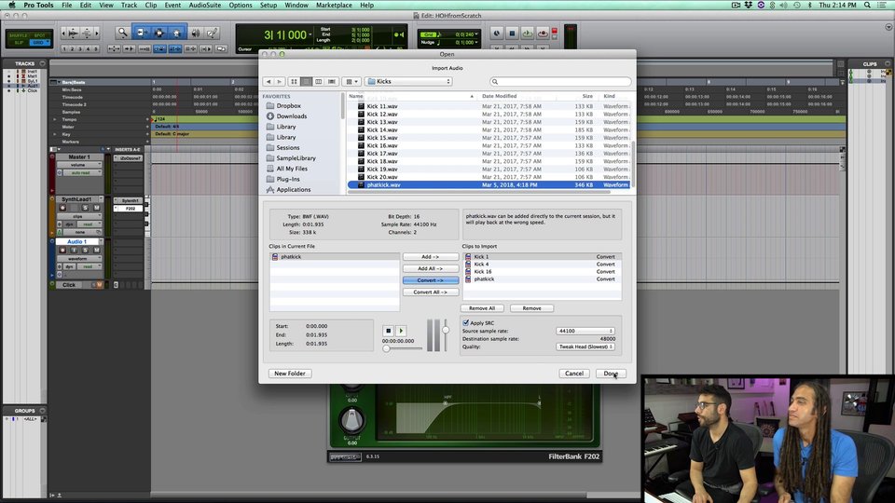Uncheck the Apply SRC checkbox
Screen dimensions: 895x503
466,323
